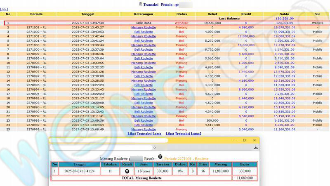330x186 pixels.
Task: Click Menang Roulette link at 13:42:44
Action: coord(144,36)
